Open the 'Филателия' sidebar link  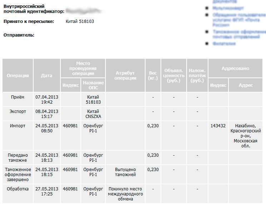224,44
